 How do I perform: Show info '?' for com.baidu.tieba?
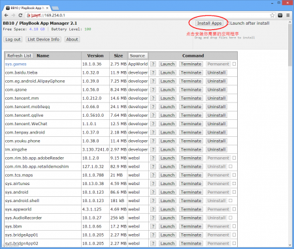pos(153,72)
